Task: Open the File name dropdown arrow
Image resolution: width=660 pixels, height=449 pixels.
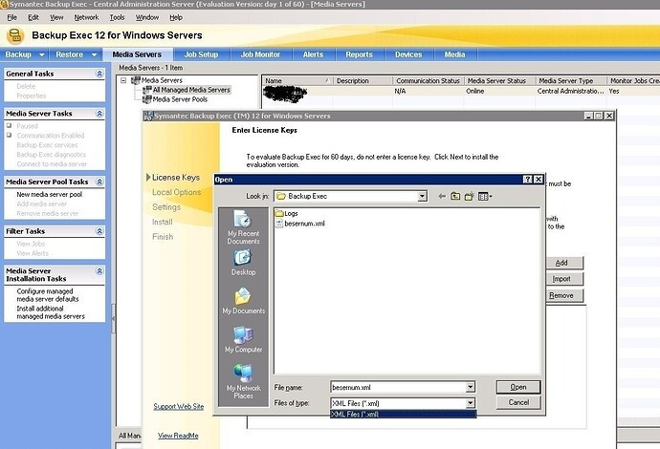Action: point(471,387)
